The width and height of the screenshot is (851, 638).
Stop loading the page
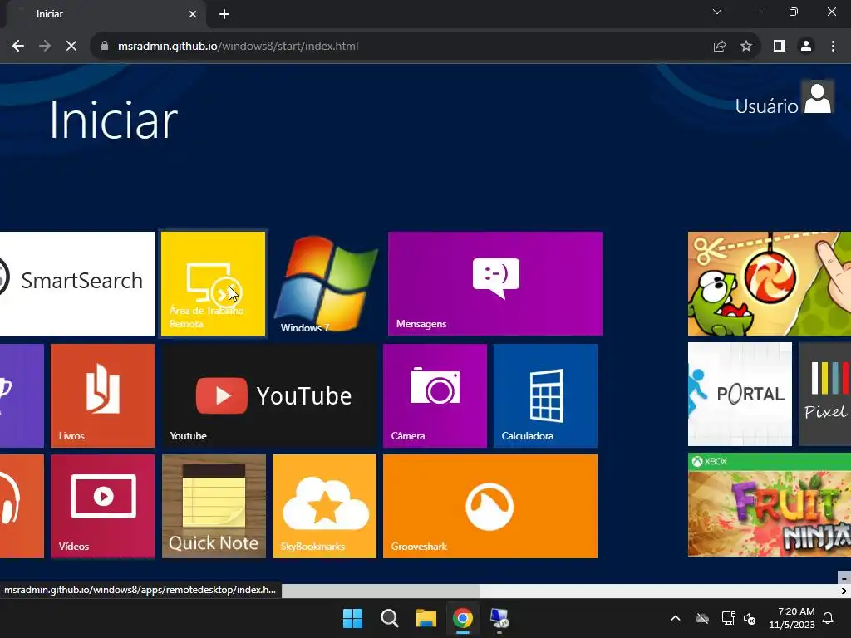pyautogui.click(x=71, y=47)
